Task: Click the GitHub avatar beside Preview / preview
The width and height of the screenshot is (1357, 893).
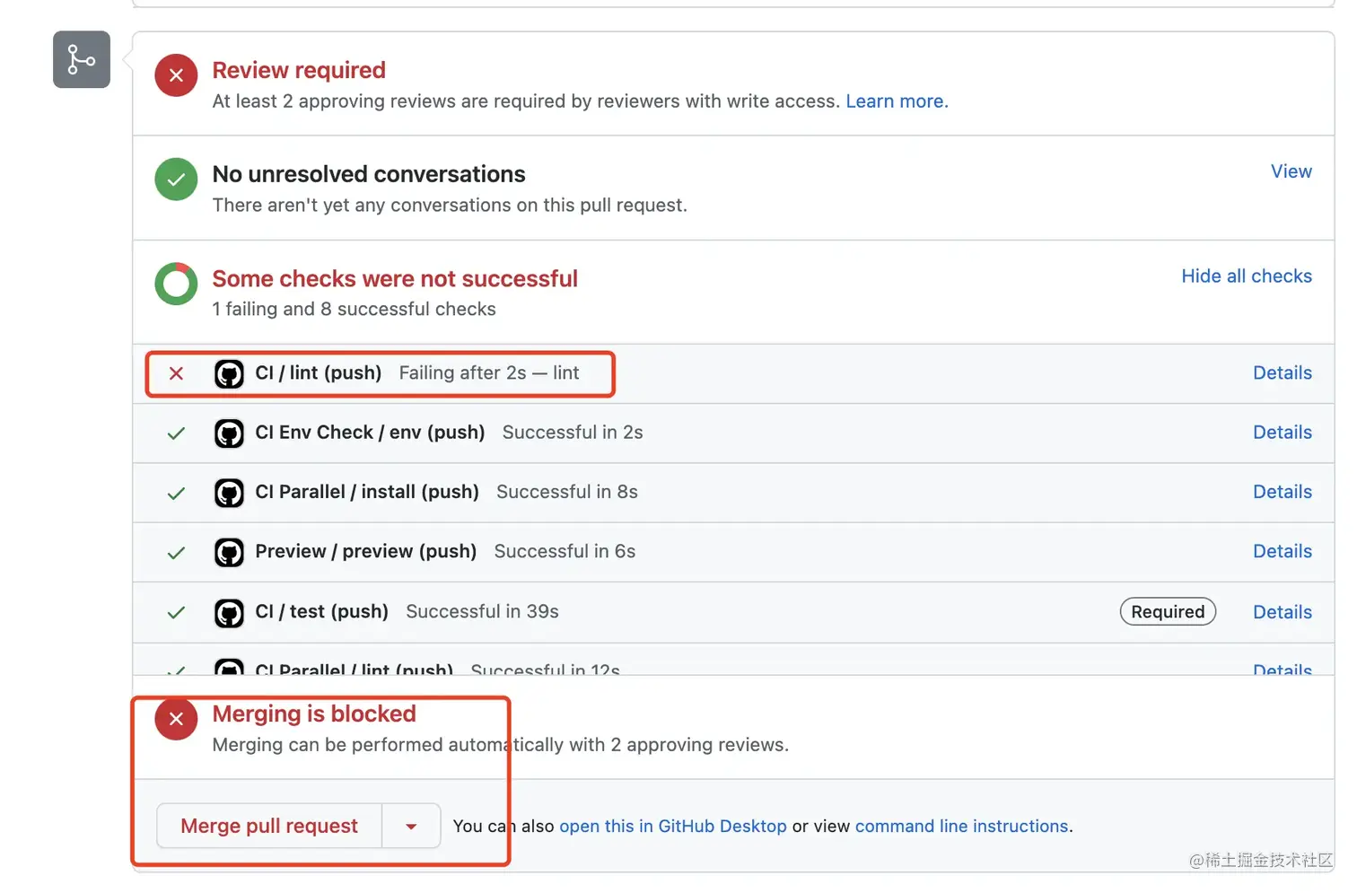Action: pos(229,552)
